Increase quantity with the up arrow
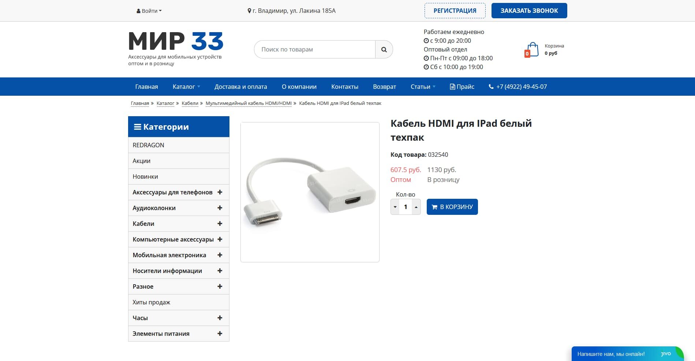Viewport: 695px width, 361px height. pyautogui.click(x=416, y=207)
